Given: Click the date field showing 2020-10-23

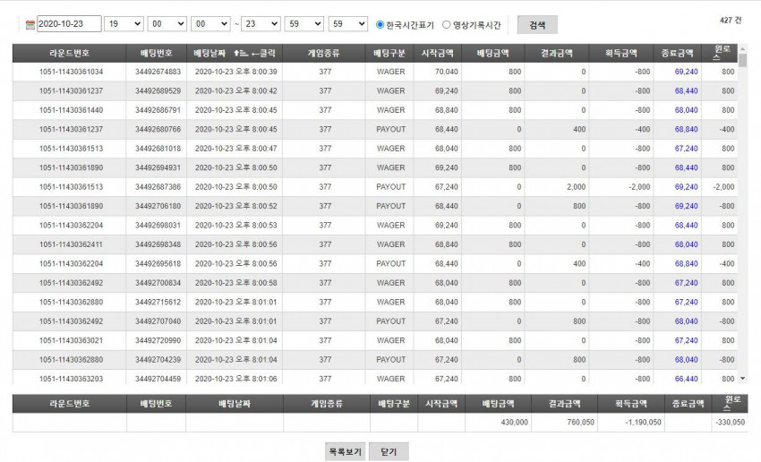Looking at the screenshot, I should tap(69, 24).
